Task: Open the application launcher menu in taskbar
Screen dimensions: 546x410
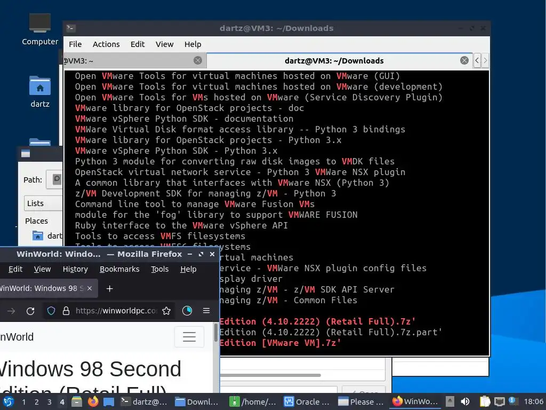Action: [9, 401]
